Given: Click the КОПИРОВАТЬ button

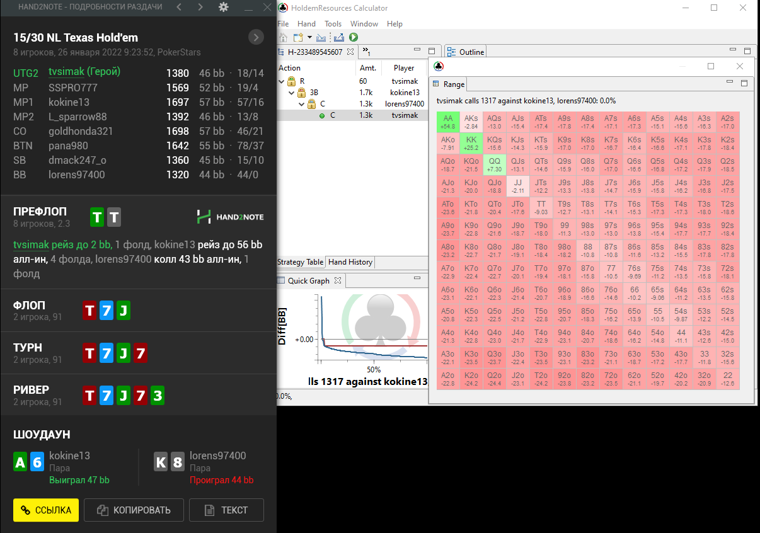Looking at the screenshot, I should pyautogui.click(x=134, y=510).
